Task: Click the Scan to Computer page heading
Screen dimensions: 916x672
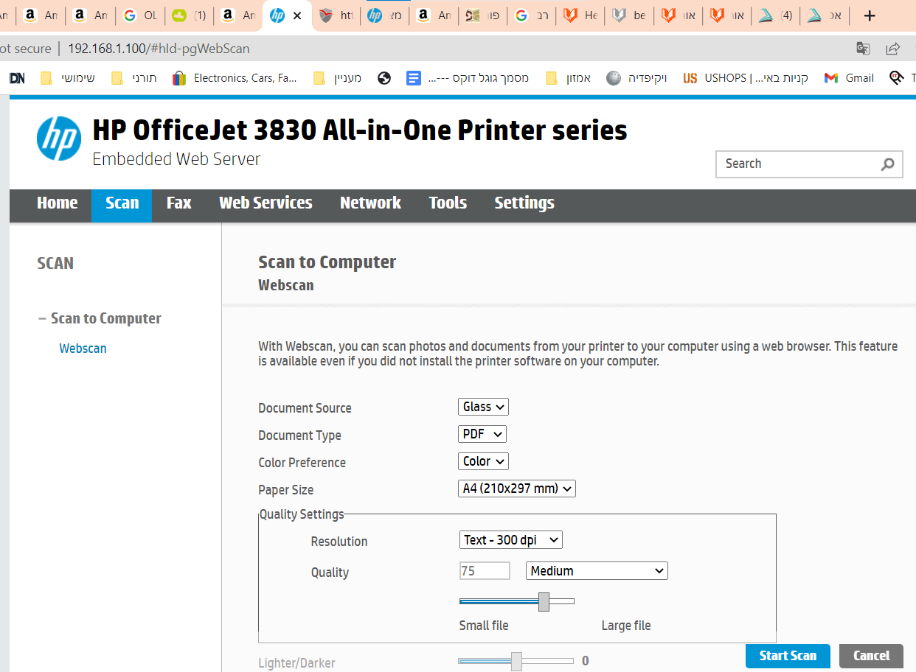Action: pyautogui.click(x=327, y=262)
